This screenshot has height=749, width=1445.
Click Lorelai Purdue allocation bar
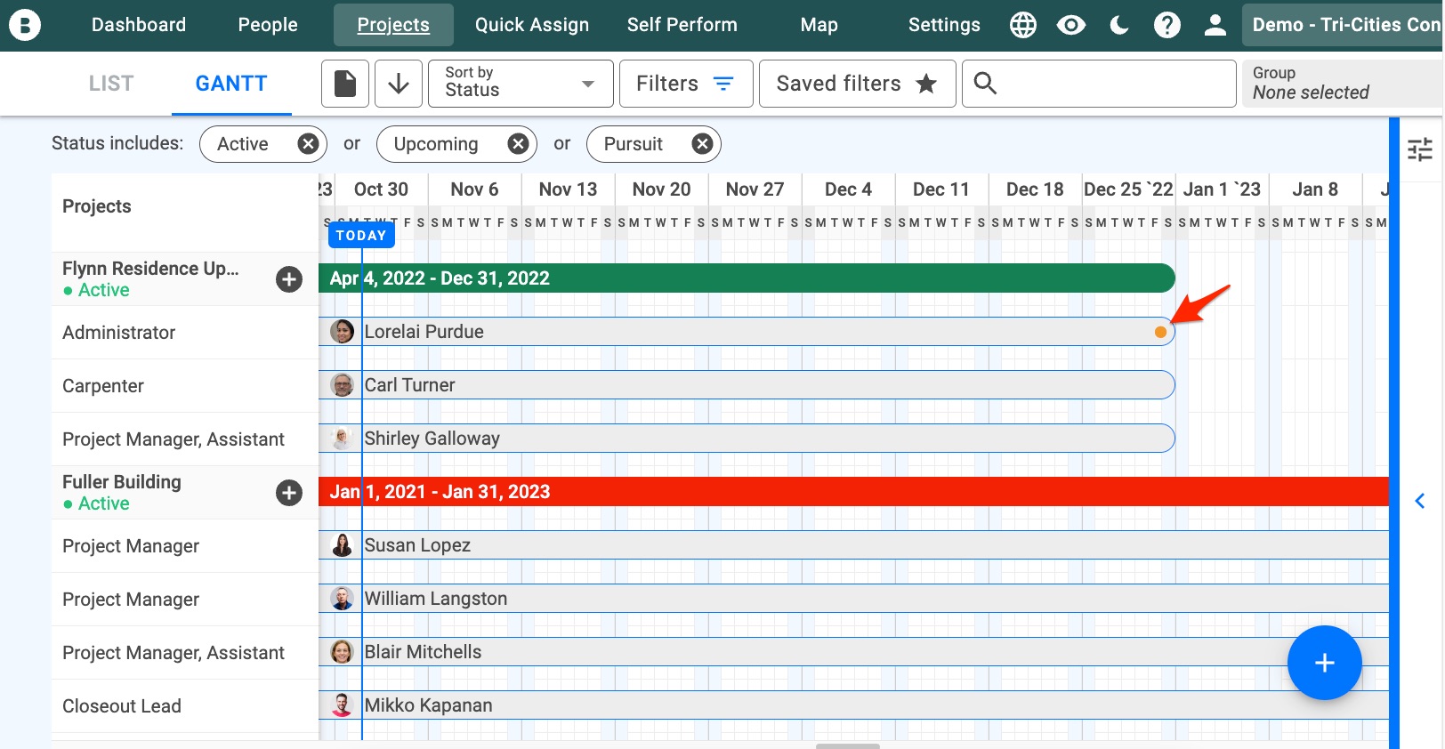(x=747, y=332)
